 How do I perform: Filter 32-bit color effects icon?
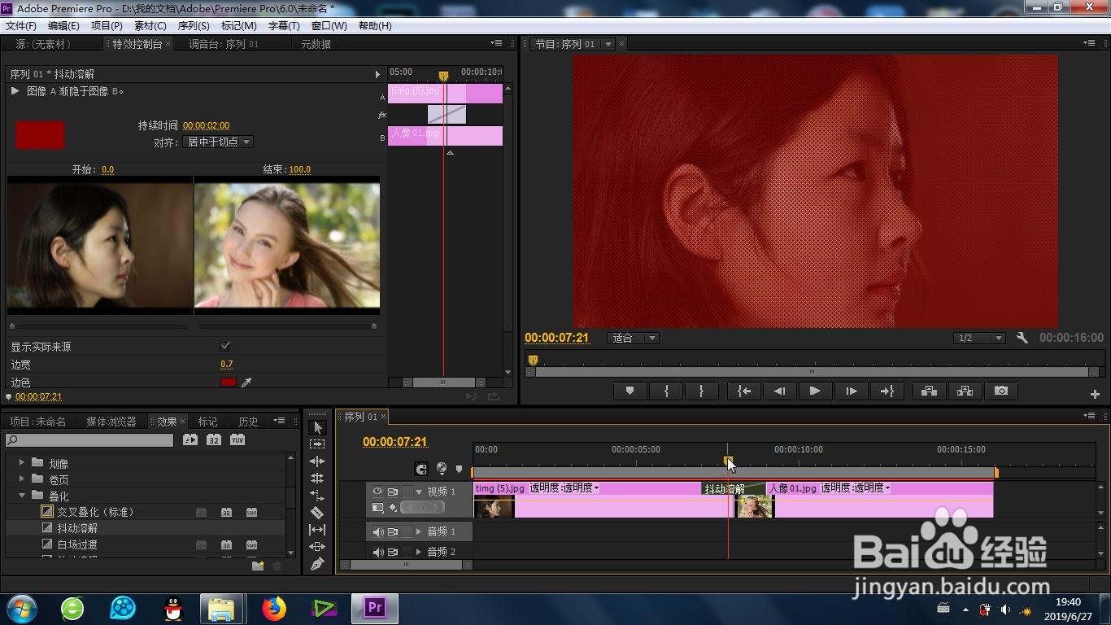[213, 439]
